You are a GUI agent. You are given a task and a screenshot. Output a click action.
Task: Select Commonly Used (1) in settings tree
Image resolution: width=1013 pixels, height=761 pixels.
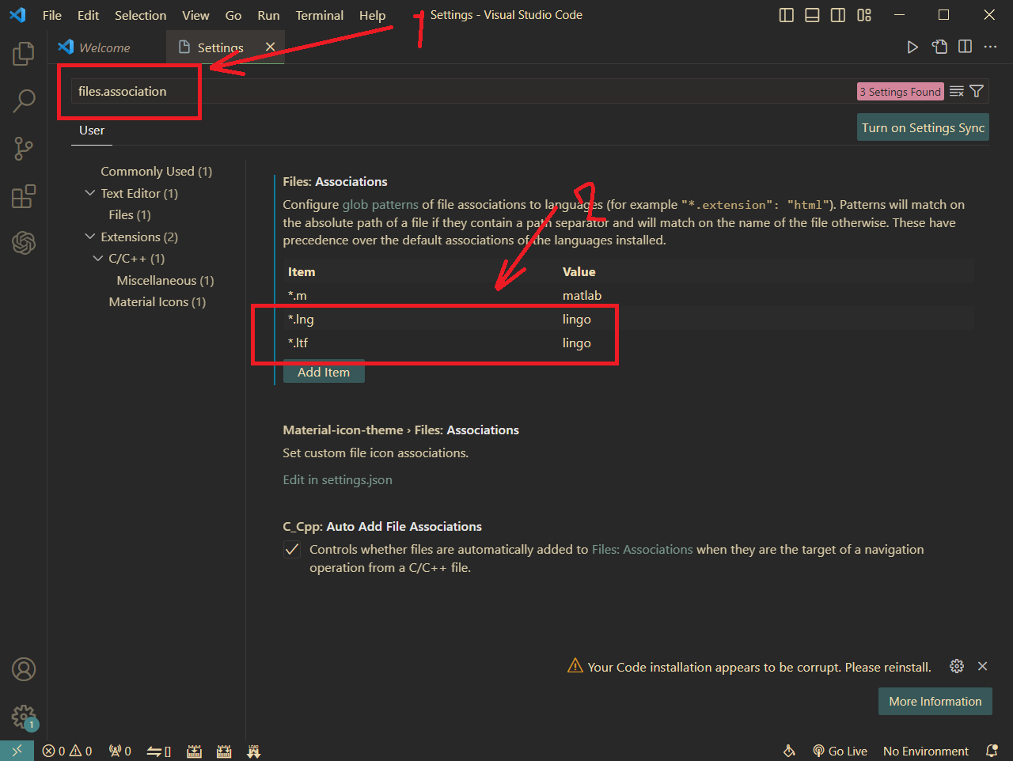156,171
